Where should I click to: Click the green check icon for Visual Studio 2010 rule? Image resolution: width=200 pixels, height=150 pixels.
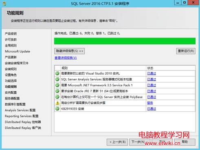(x=57, y=73)
